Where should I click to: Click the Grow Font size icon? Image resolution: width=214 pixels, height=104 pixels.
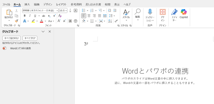pos(59,21)
